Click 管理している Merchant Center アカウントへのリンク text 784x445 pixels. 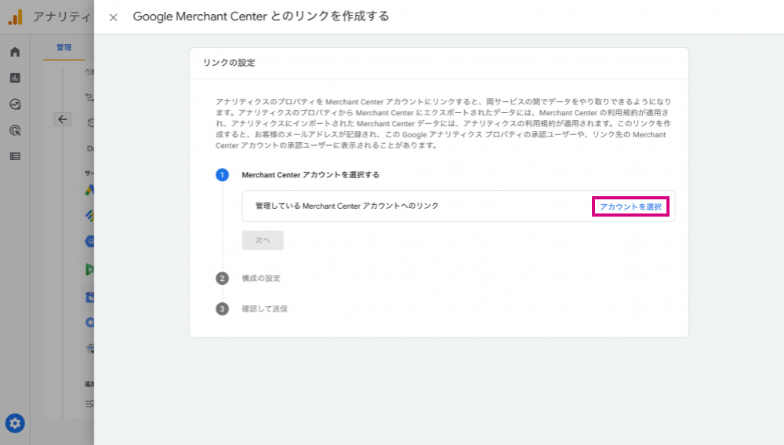pyautogui.click(x=347, y=206)
